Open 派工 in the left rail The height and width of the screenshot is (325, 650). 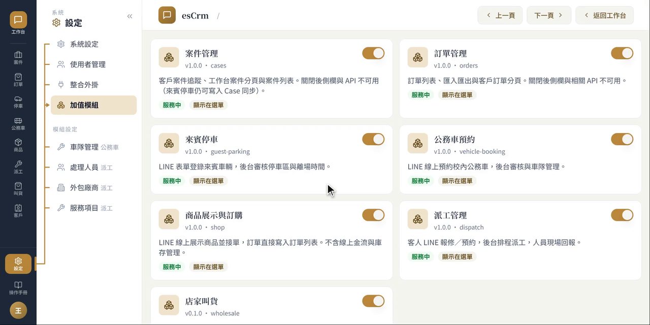(x=18, y=168)
